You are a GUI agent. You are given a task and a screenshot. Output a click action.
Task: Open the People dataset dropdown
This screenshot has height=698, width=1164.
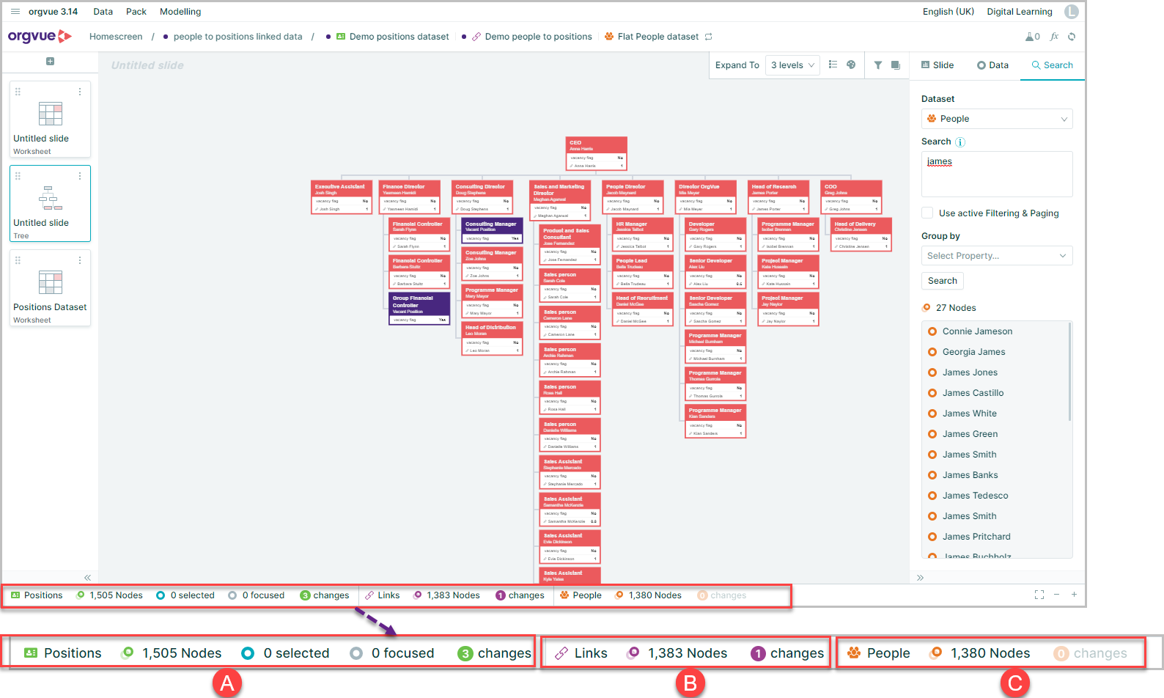click(997, 119)
